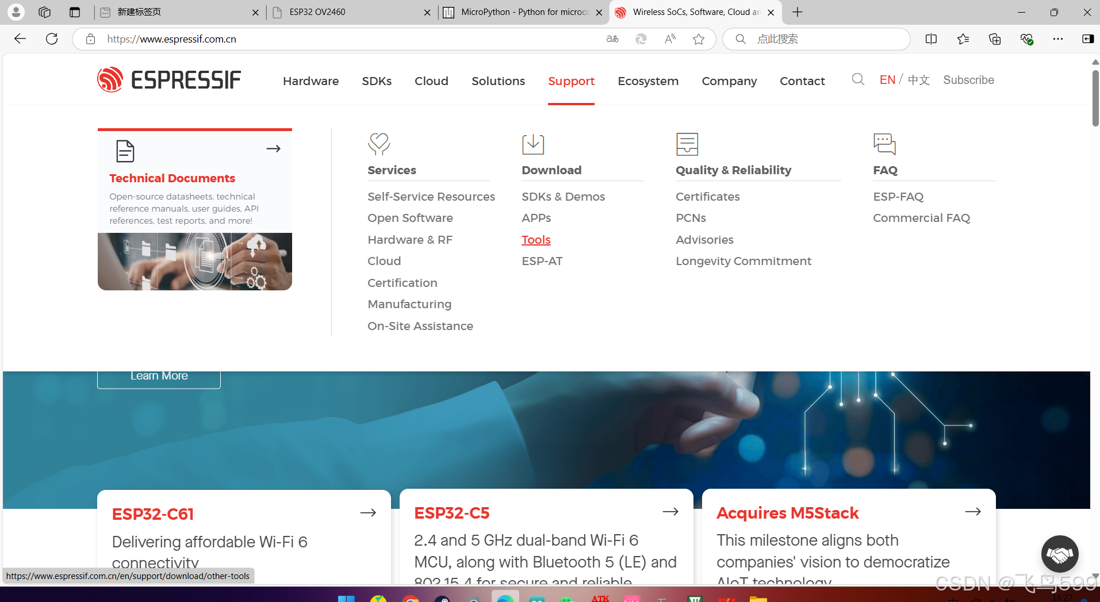Open the Tools download link
The image size is (1100, 602).
(x=536, y=240)
